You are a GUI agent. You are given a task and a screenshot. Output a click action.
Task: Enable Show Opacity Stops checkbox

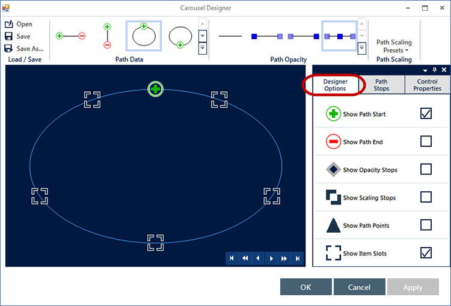tap(426, 170)
